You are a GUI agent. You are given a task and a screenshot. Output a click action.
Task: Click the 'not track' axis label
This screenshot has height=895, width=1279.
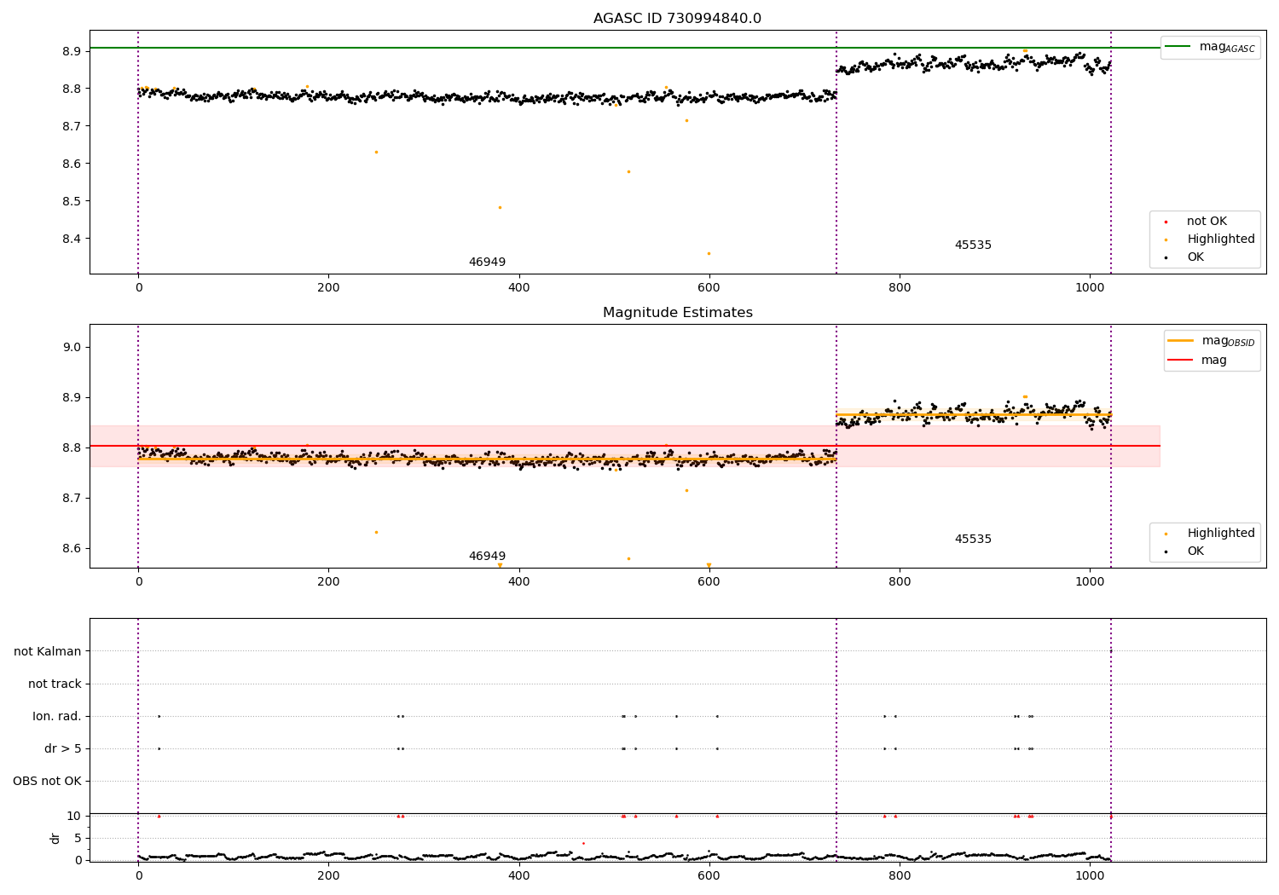click(55, 684)
